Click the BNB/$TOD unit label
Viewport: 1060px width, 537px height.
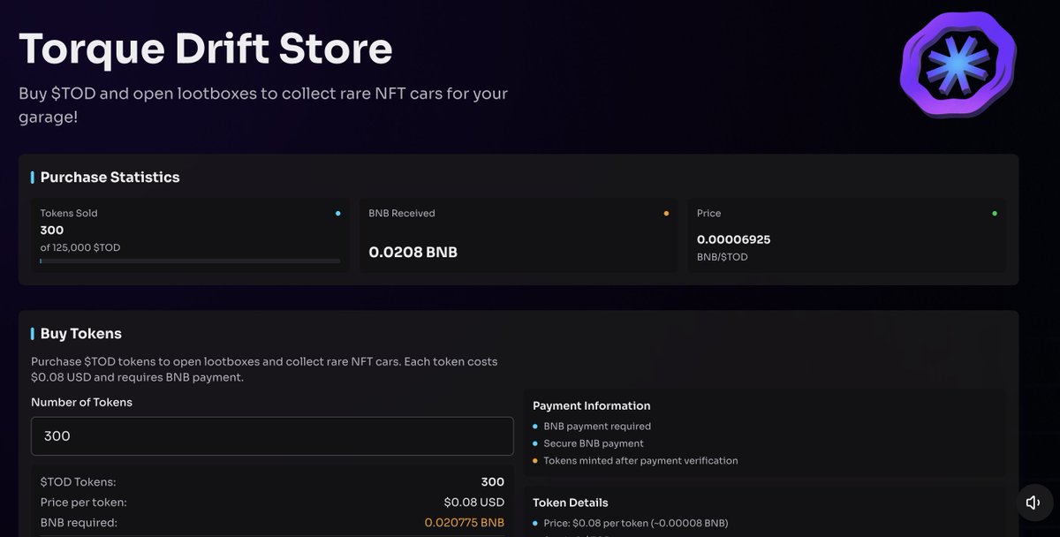point(722,257)
